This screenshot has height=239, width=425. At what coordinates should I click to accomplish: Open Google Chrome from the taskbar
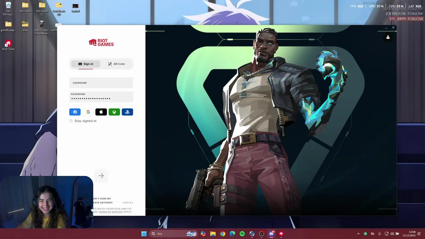pos(222,234)
